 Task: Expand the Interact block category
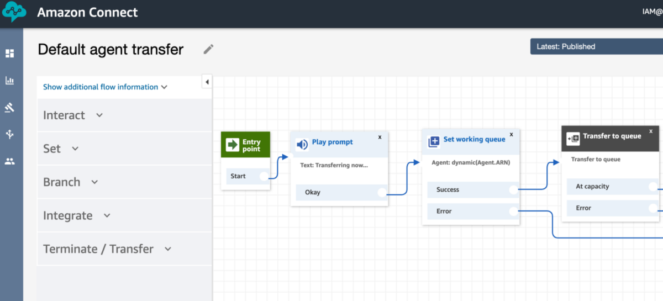pos(73,115)
